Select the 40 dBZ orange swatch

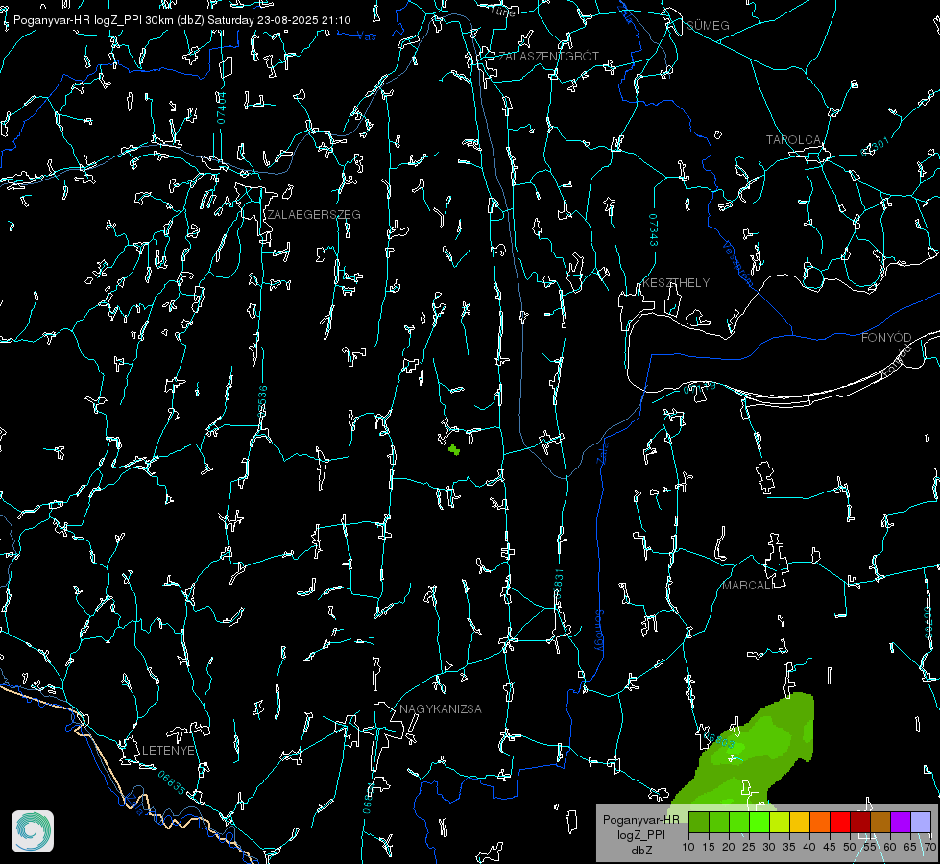pyautogui.click(x=820, y=822)
